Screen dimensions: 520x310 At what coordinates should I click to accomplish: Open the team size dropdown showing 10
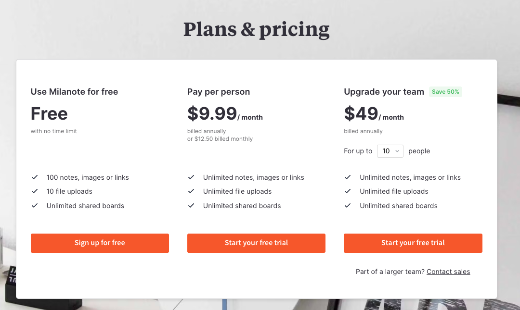[x=390, y=151]
